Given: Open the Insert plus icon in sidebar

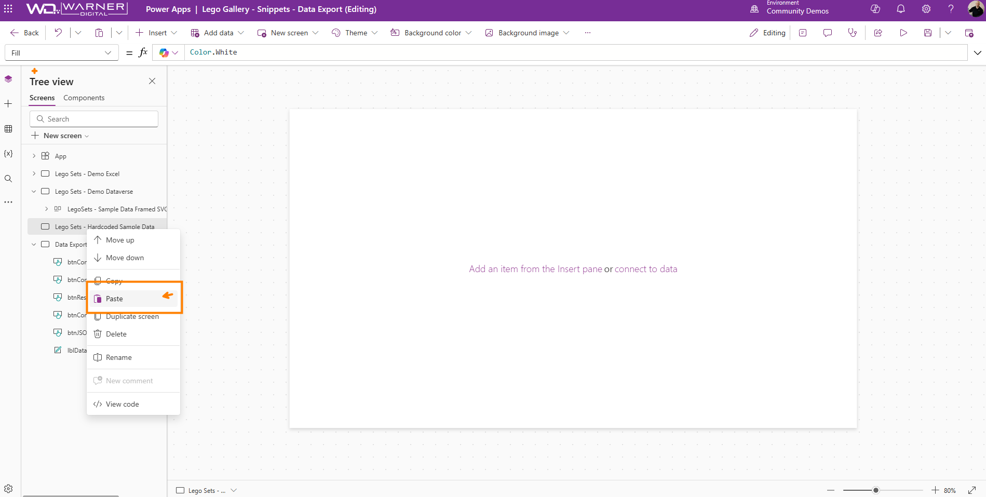Looking at the screenshot, I should pos(8,104).
